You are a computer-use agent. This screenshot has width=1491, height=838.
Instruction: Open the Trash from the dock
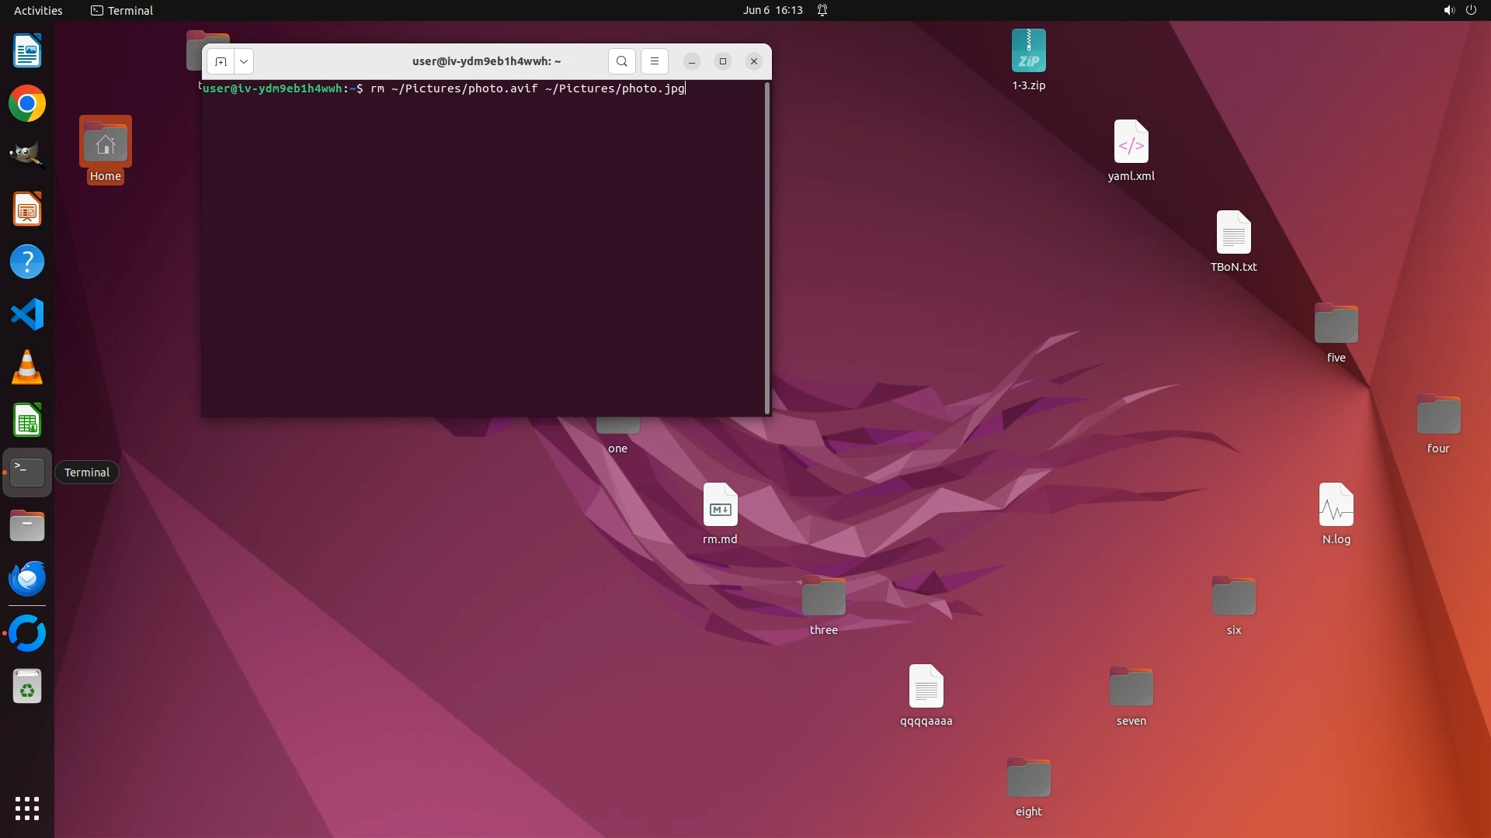pyautogui.click(x=27, y=687)
